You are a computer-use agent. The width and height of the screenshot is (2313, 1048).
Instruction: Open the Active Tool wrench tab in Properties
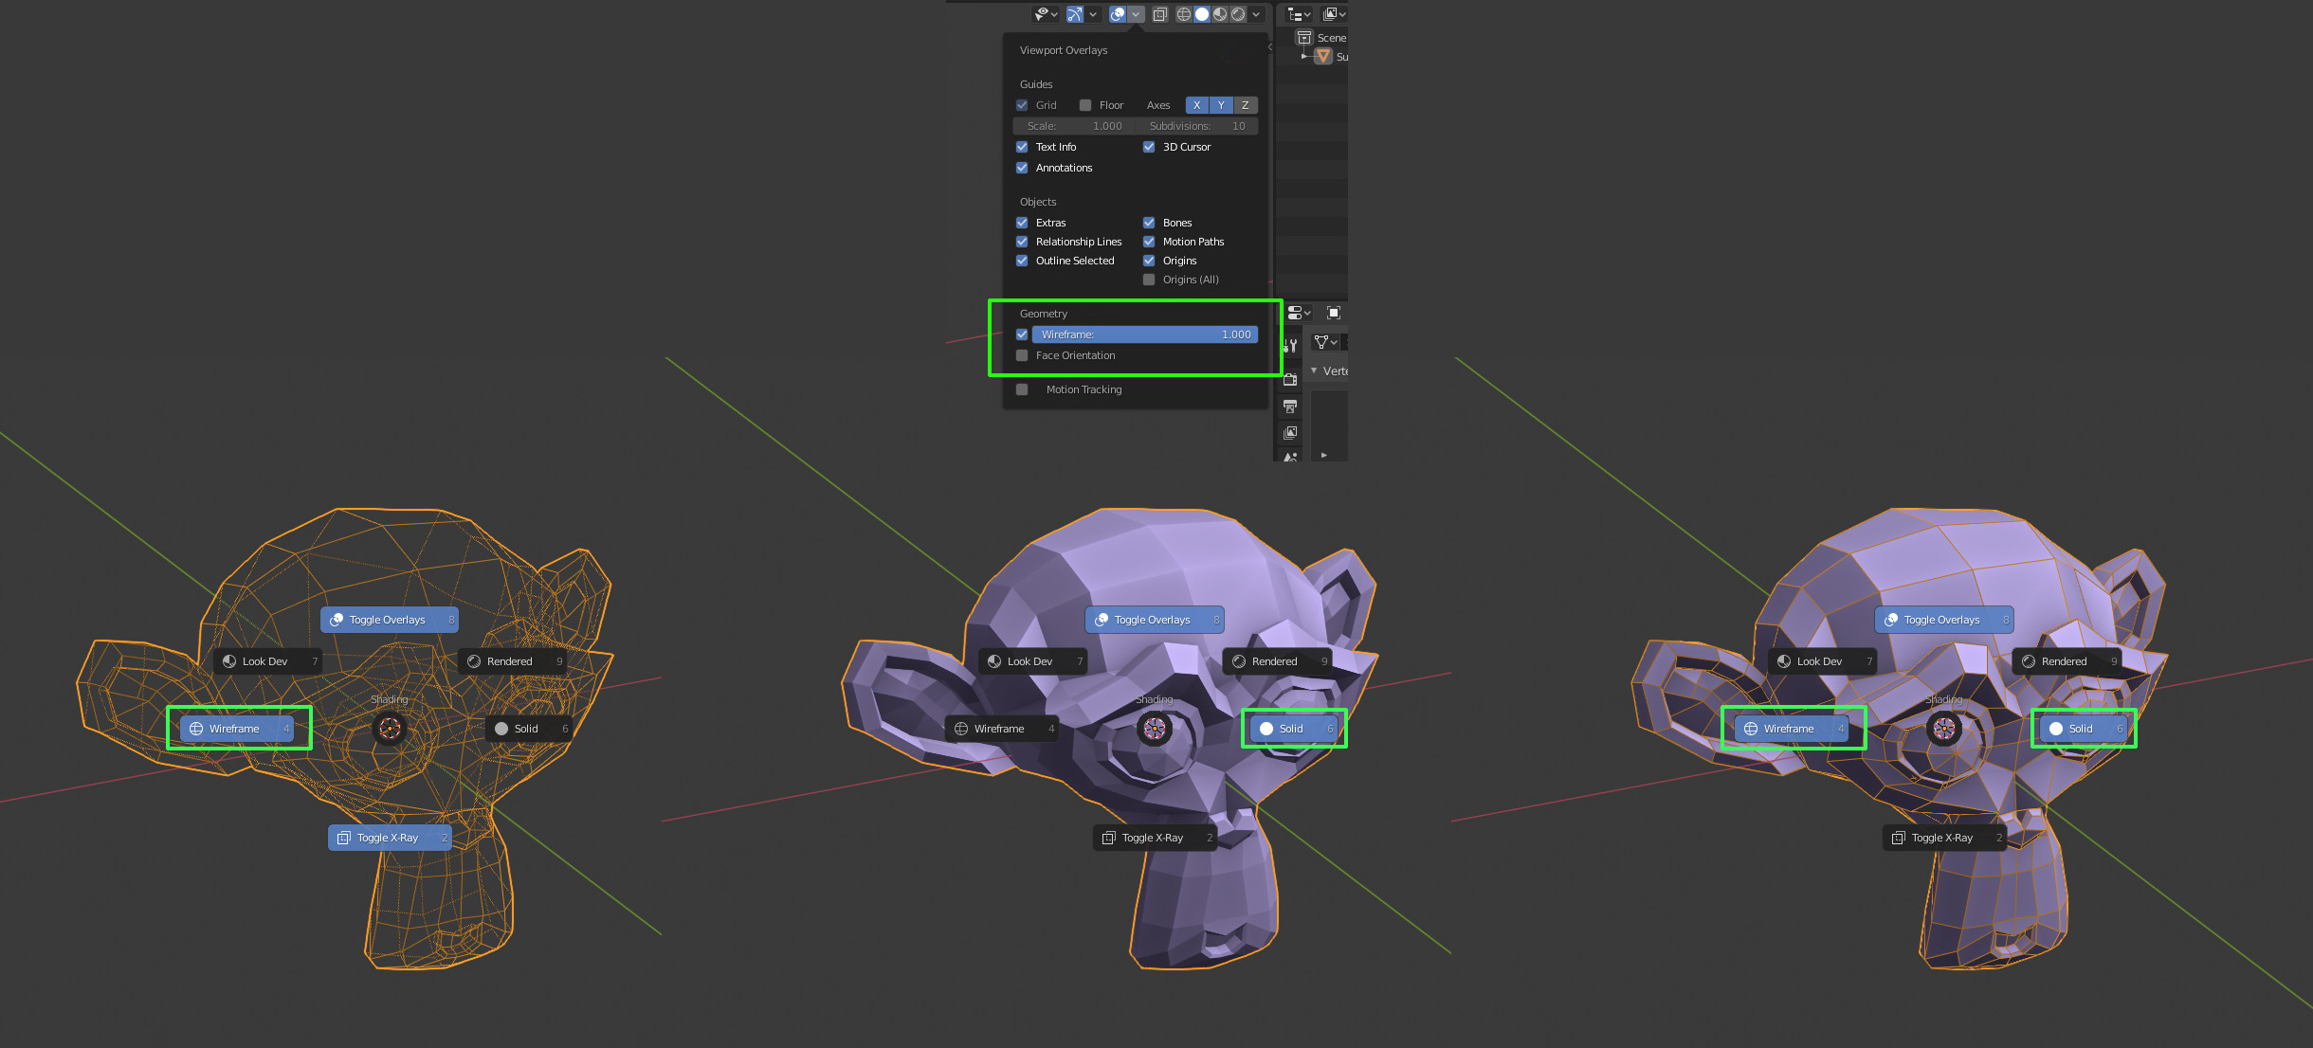coord(1290,346)
